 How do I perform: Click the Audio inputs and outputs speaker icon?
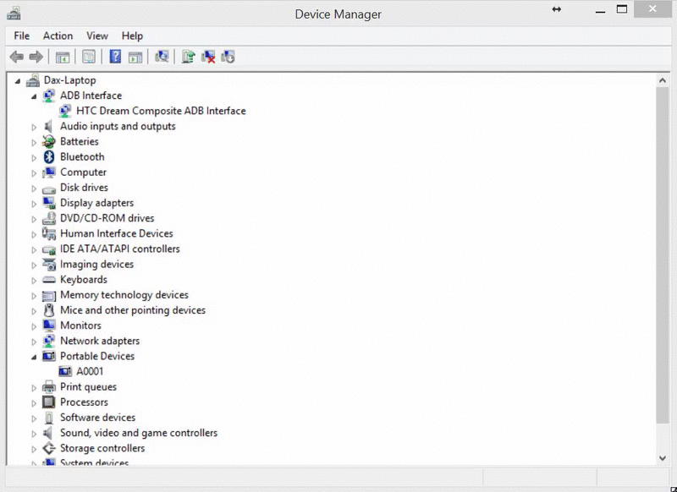[48, 126]
